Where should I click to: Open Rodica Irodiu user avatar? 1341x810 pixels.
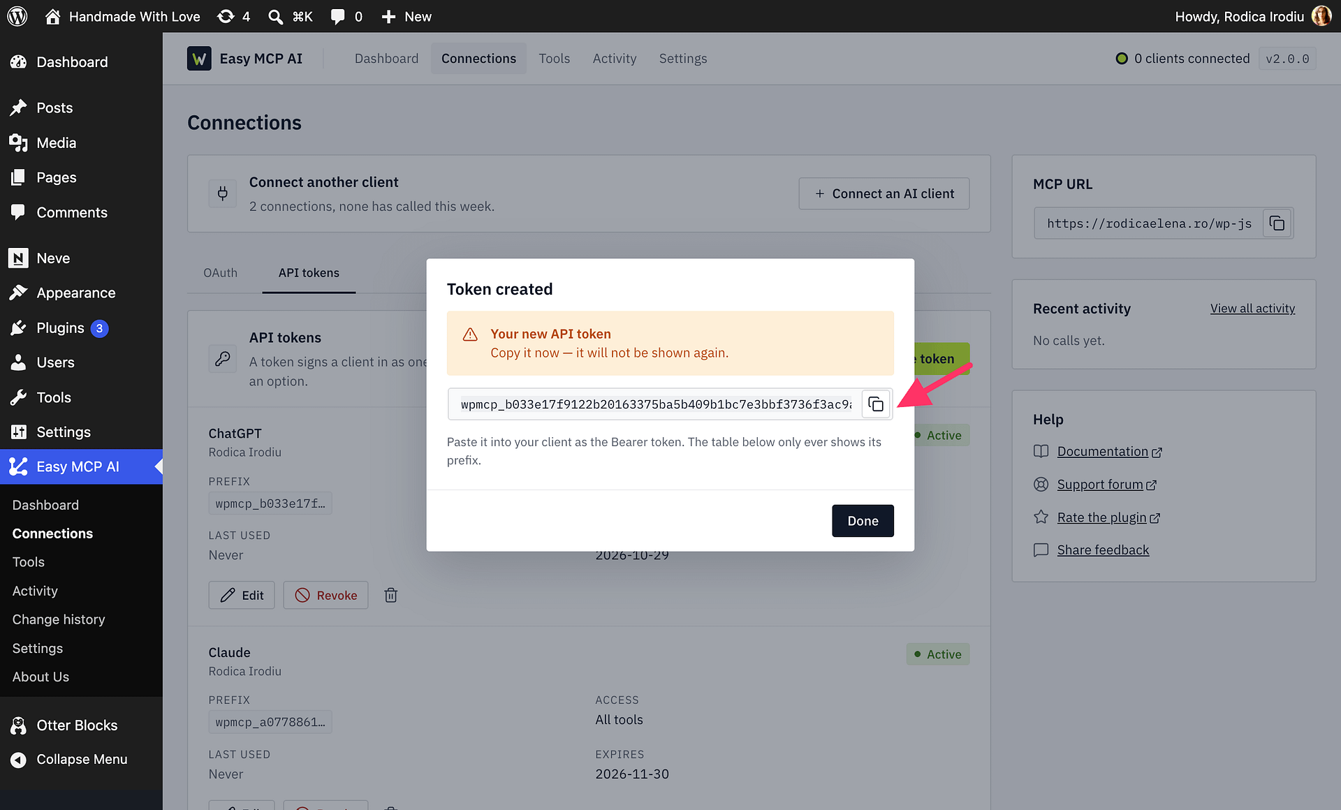(x=1321, y=16)
